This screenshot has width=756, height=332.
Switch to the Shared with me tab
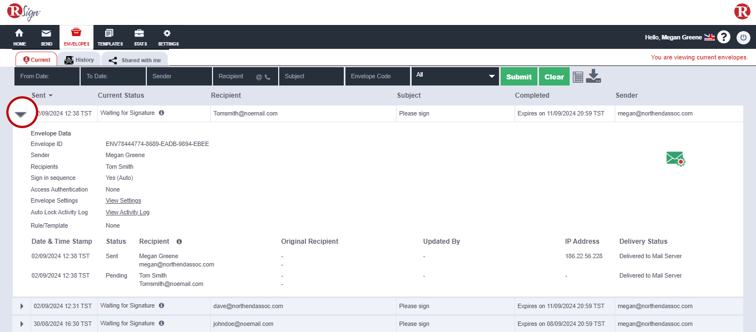pos(135,60)
